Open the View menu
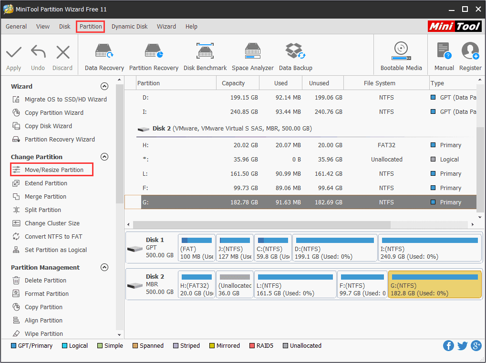This screenshot has width=486, height=363. coord(43,27)
